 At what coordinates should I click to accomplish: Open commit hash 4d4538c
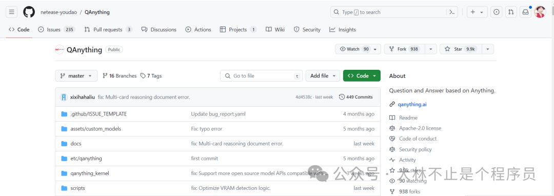click(x=304, y=97)
